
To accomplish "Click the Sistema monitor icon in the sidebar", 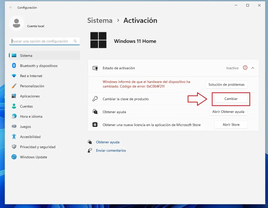I will 14,55.
